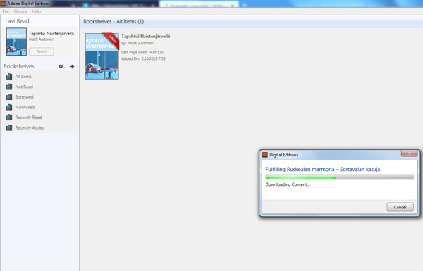This screenshot has width=423, height=271.
Task: Click the Read button under Last Read
Action: [42, 51]
